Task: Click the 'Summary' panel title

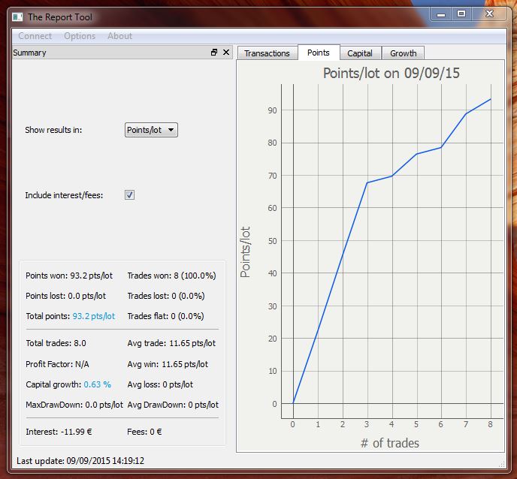Action: pos(29,53)
